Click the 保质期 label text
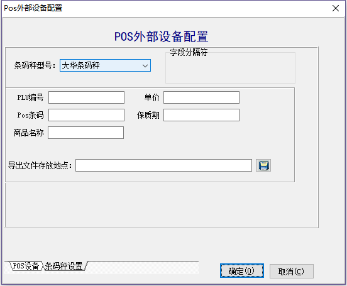The width and height of the screenshot is (347, 286). [148, 115]
